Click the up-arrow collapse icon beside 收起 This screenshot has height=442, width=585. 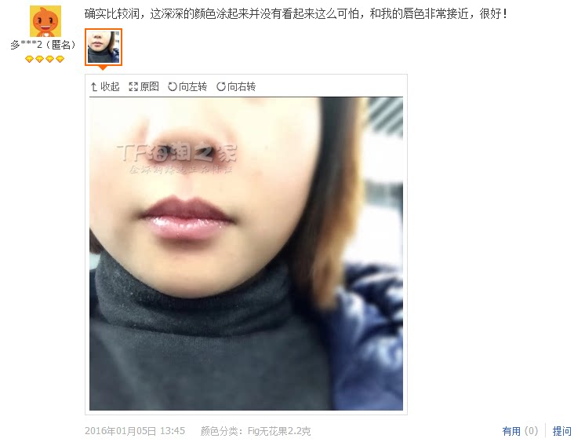[94, 86]
